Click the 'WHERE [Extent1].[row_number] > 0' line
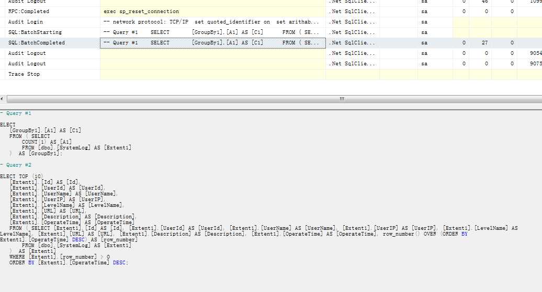 [x=60, y=257]
